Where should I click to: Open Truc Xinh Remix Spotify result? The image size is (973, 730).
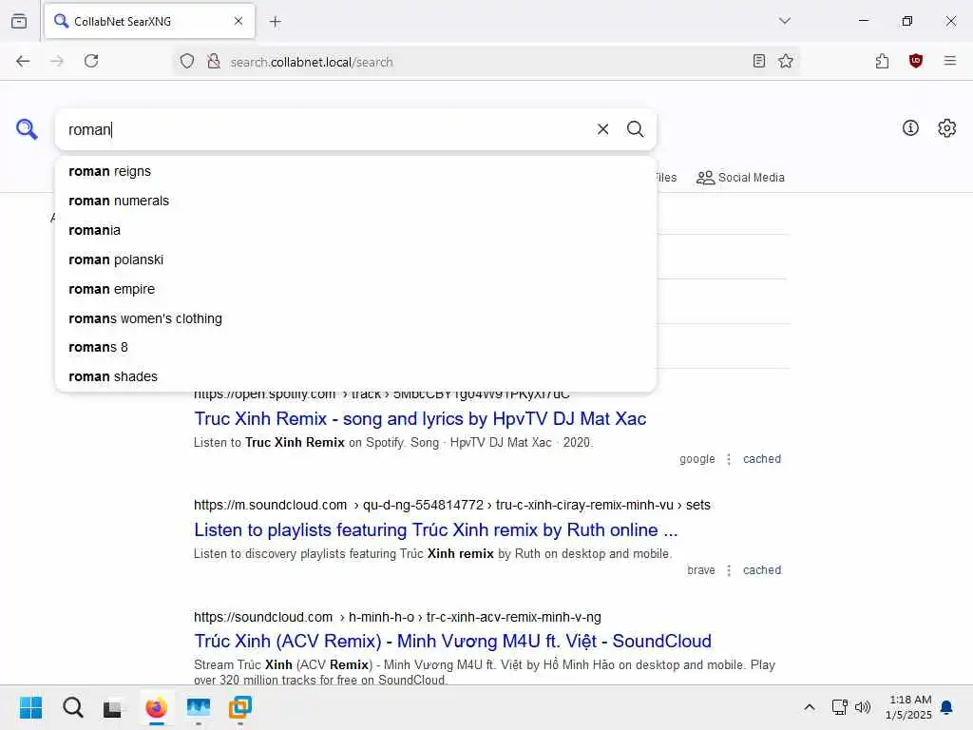[x=420, y=419]
